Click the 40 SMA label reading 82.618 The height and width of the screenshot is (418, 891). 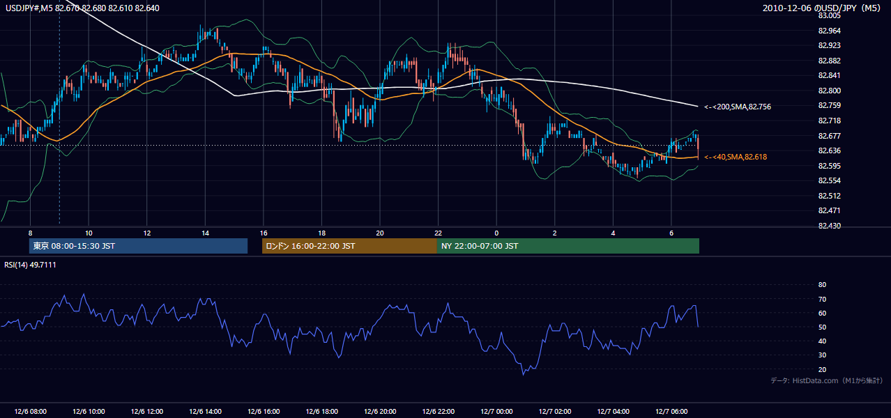pos(735,157)
